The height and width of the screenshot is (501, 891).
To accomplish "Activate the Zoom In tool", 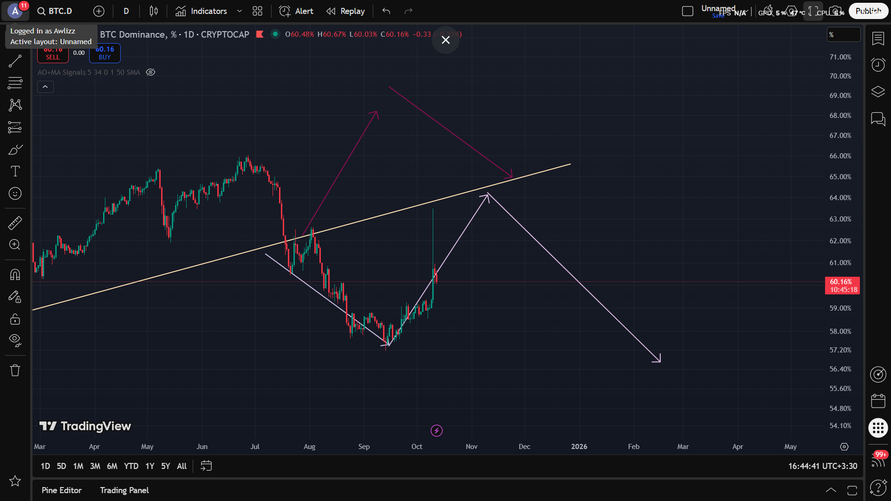I will coord(15,245).
